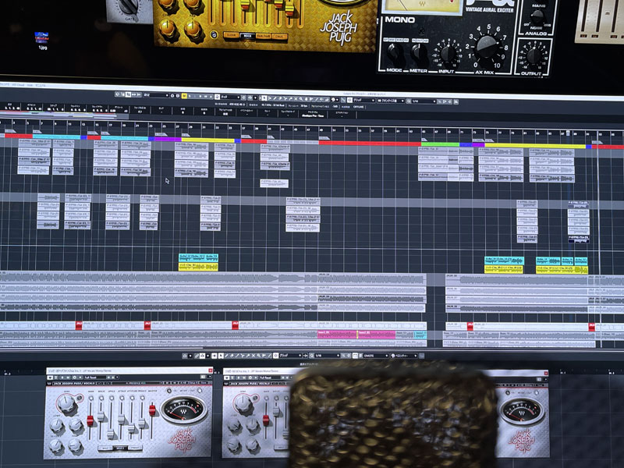The height and width of the screenshot is (468, 624).
Task: Open the color tool dropdown in the top toolbar
Action: pos(335,100)
